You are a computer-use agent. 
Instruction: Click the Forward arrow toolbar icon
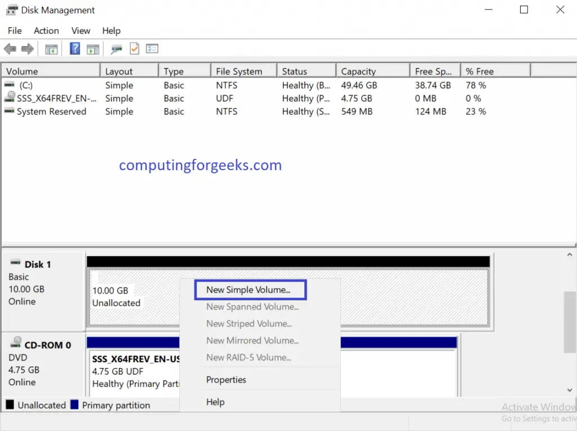tap(27, 48)
